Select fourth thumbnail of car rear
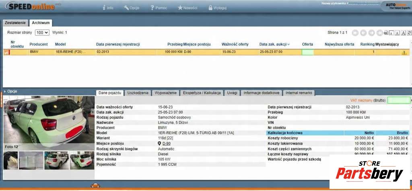 [82, 160]
